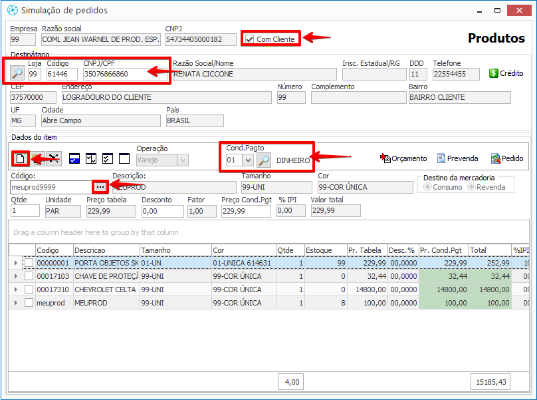Tick the checkbox for row 00017310

click(x=29, y=290)
